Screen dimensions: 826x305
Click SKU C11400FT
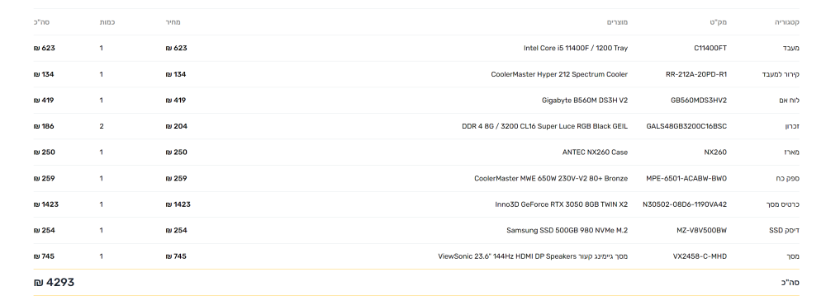[x=710, y=48]
